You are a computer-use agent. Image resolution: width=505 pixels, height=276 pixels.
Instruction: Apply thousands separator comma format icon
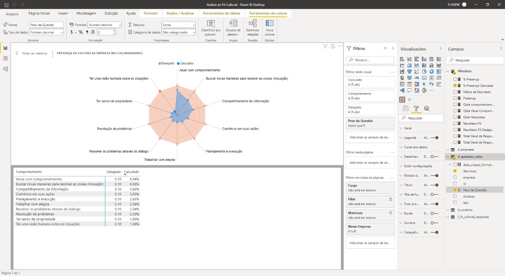[x=87, y=32]
